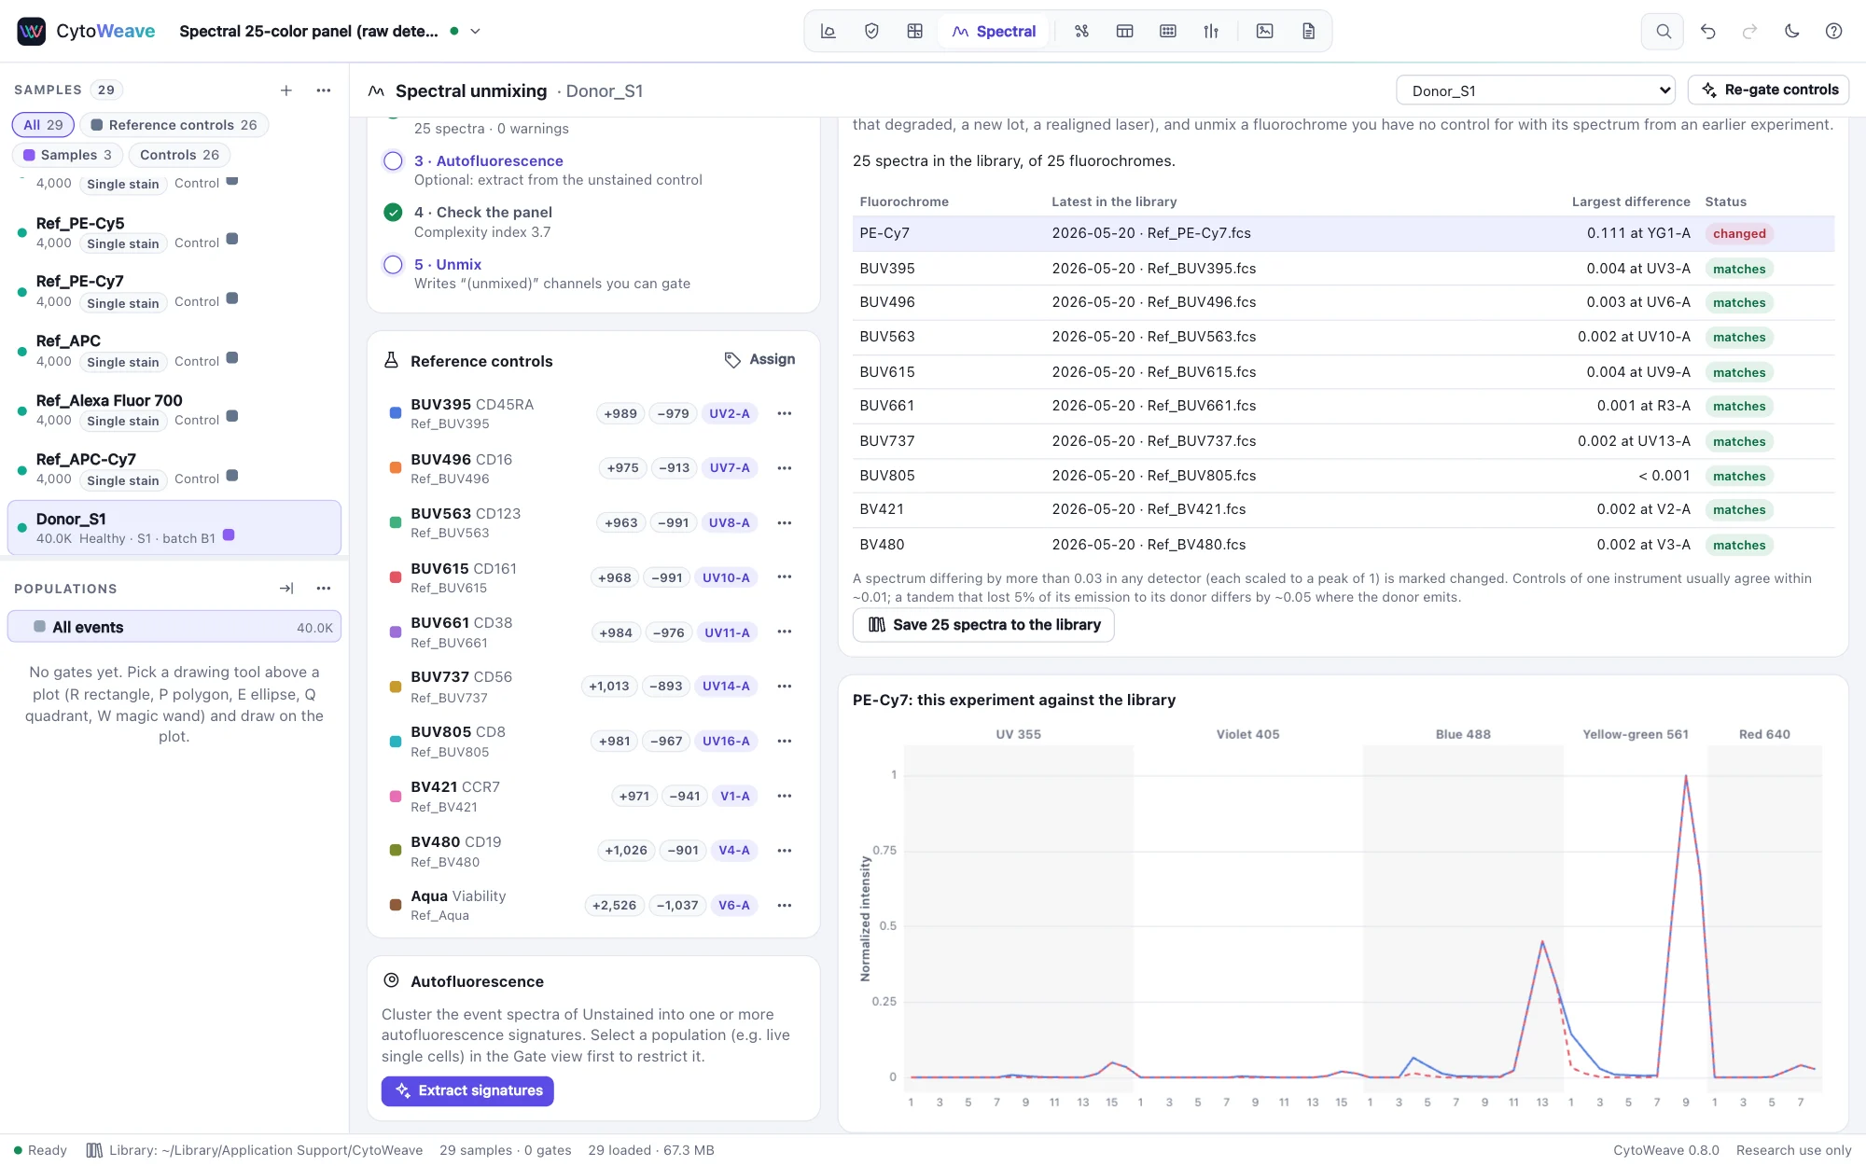Open options menu for BV421 CCR7 control

(x=785, y=796)
